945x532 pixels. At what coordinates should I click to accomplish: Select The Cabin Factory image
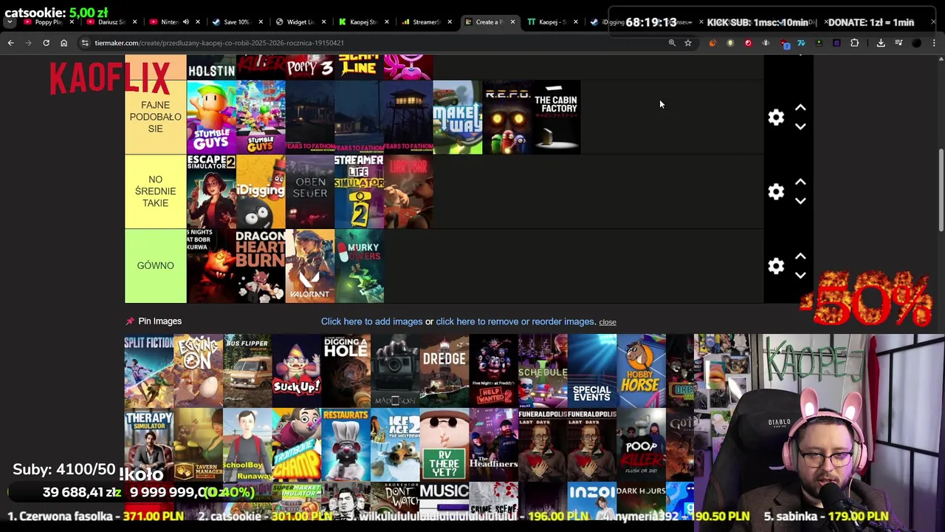click(556, 117)
